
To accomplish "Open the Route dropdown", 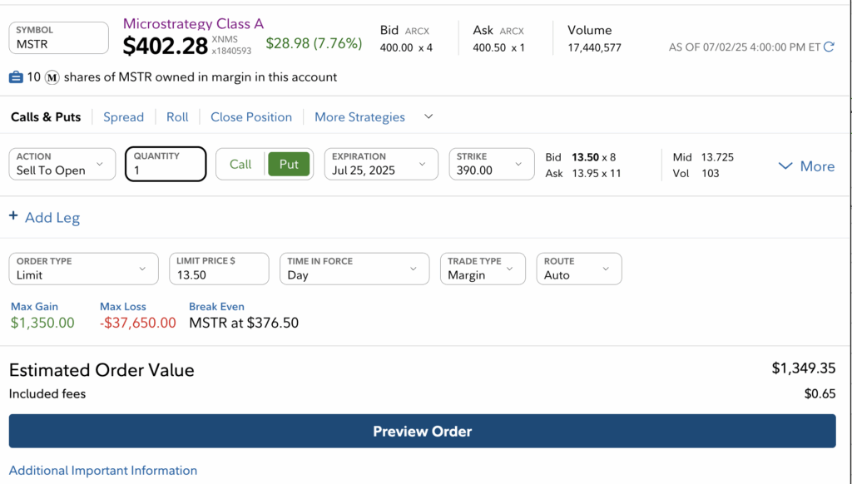I will 579,269.
